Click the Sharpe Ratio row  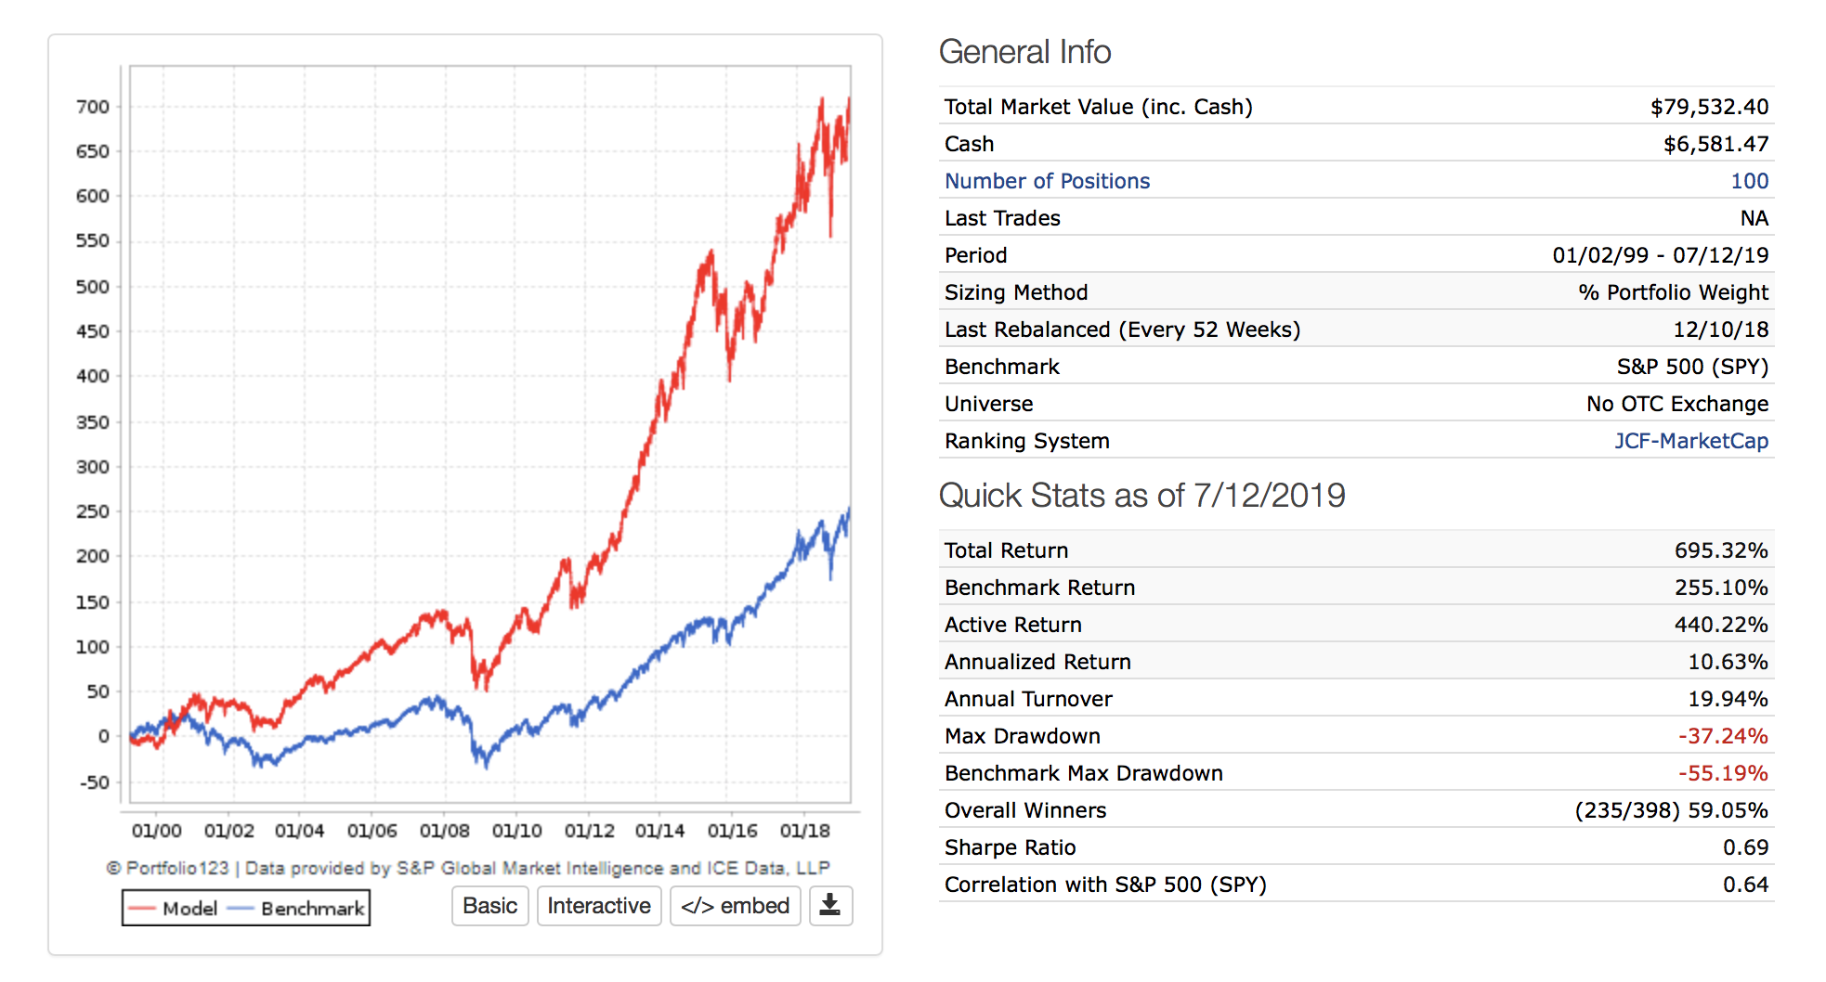(1355, 847)
